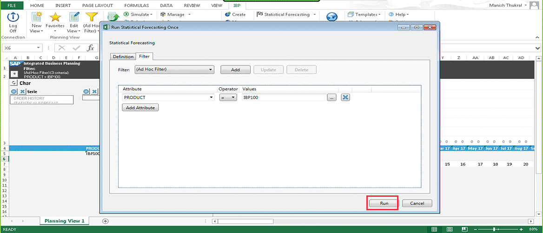
Task: Switch to the DATA ribbon tab
Action: tap(166, 6)
